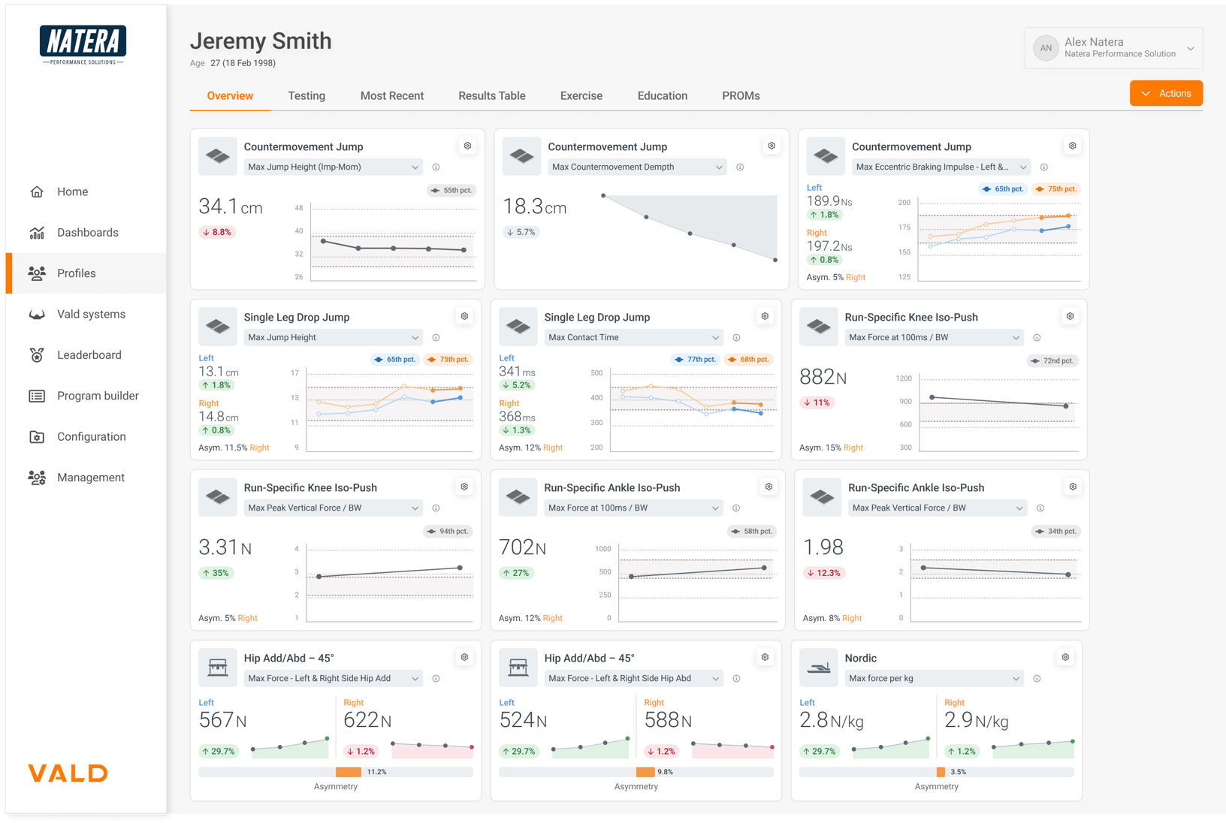Screen dimensions: 1226x823
Task: Click info icon beside Max force per kg
Action: tap(1037, 679)
